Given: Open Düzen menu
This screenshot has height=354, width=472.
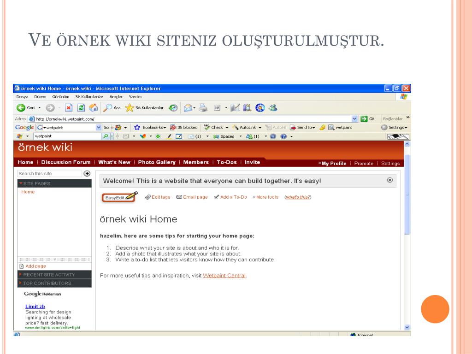Looking at the screenshot, I should click(40, 97).
